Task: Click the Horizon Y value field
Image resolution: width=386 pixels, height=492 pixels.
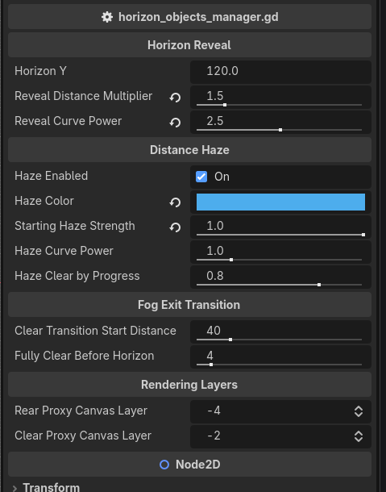Action: pos(280,72)
